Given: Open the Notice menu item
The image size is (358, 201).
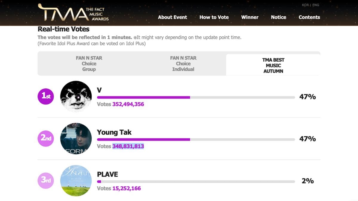Looking at the screenshot, I should (278, 17).
